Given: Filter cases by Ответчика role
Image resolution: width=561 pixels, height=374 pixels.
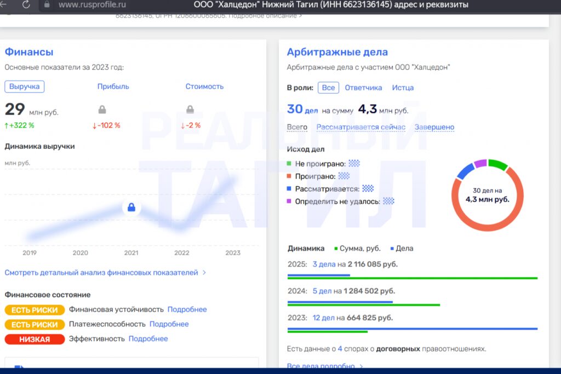Looking at the screenshot, I should [363, 88].
